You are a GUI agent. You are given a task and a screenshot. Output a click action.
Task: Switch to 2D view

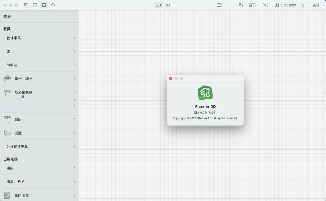tap(159, 5)
